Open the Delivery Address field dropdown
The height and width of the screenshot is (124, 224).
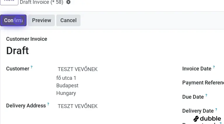[78, 106]
